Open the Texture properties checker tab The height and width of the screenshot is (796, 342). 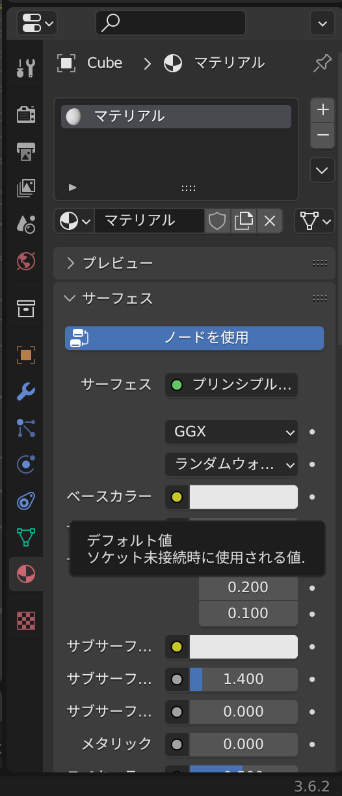[26, 621]
